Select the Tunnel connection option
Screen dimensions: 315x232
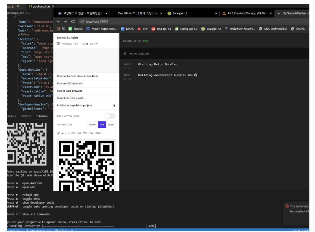[92, 125]
